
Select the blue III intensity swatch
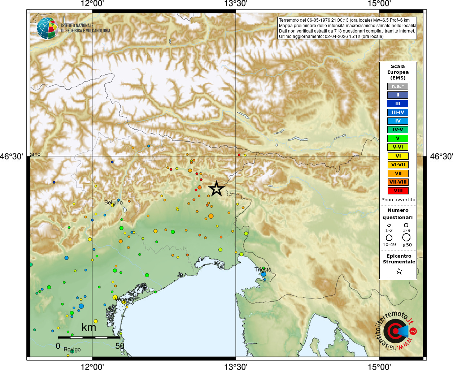click(x=398, y=104)
